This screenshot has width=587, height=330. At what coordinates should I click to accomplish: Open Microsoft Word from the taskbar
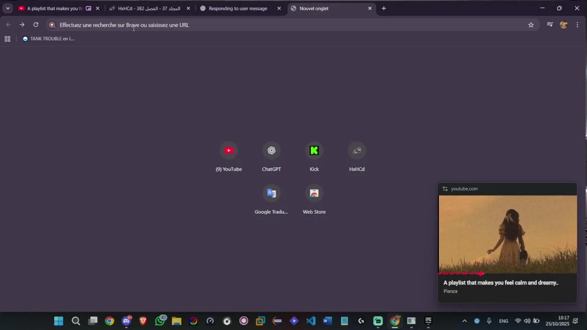coord(327,321)
